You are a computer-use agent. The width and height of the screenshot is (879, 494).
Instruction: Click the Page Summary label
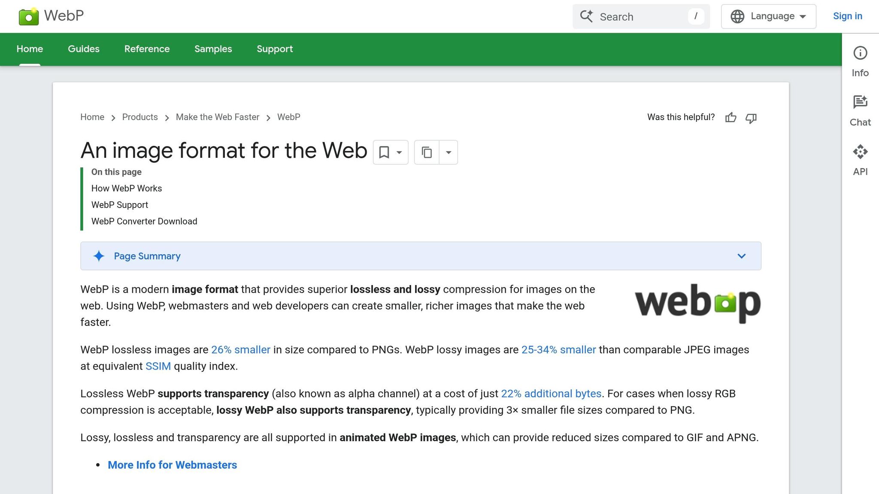point(147,256)
